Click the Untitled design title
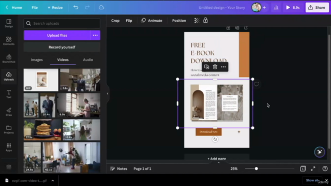Screen dimensions: 331x186 pos(222,7)
